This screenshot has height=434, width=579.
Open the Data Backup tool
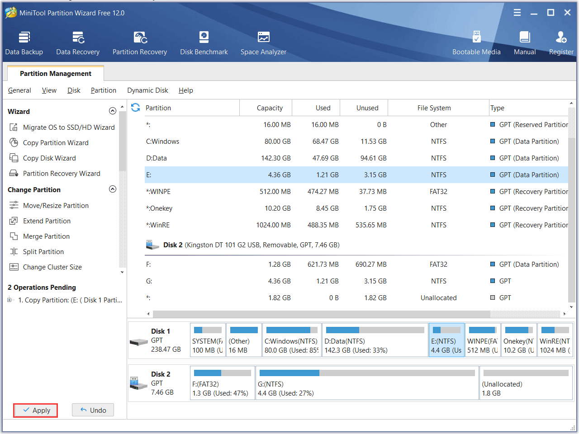[x=24, y=43]
